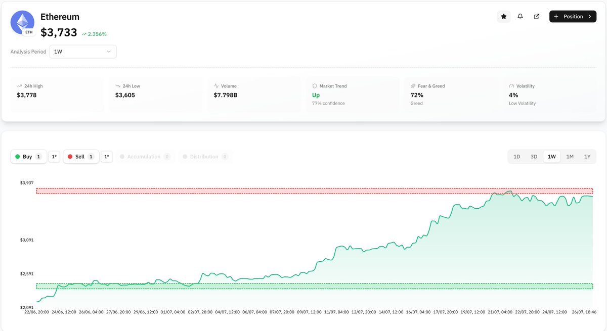Screen dimensions: 607x331
Task: Click the ETH ticker badge
Action: click(x=29, y=32)
